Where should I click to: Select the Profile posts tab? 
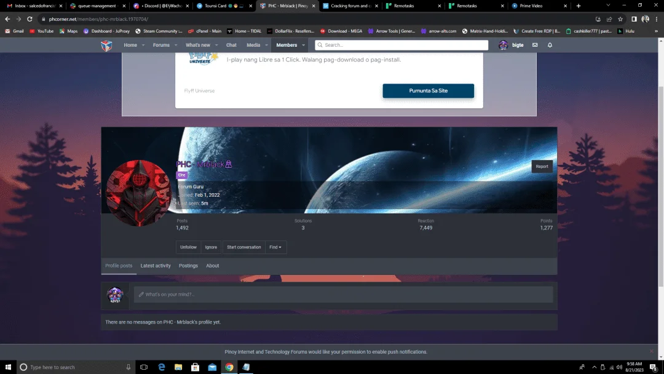point(119,266)
